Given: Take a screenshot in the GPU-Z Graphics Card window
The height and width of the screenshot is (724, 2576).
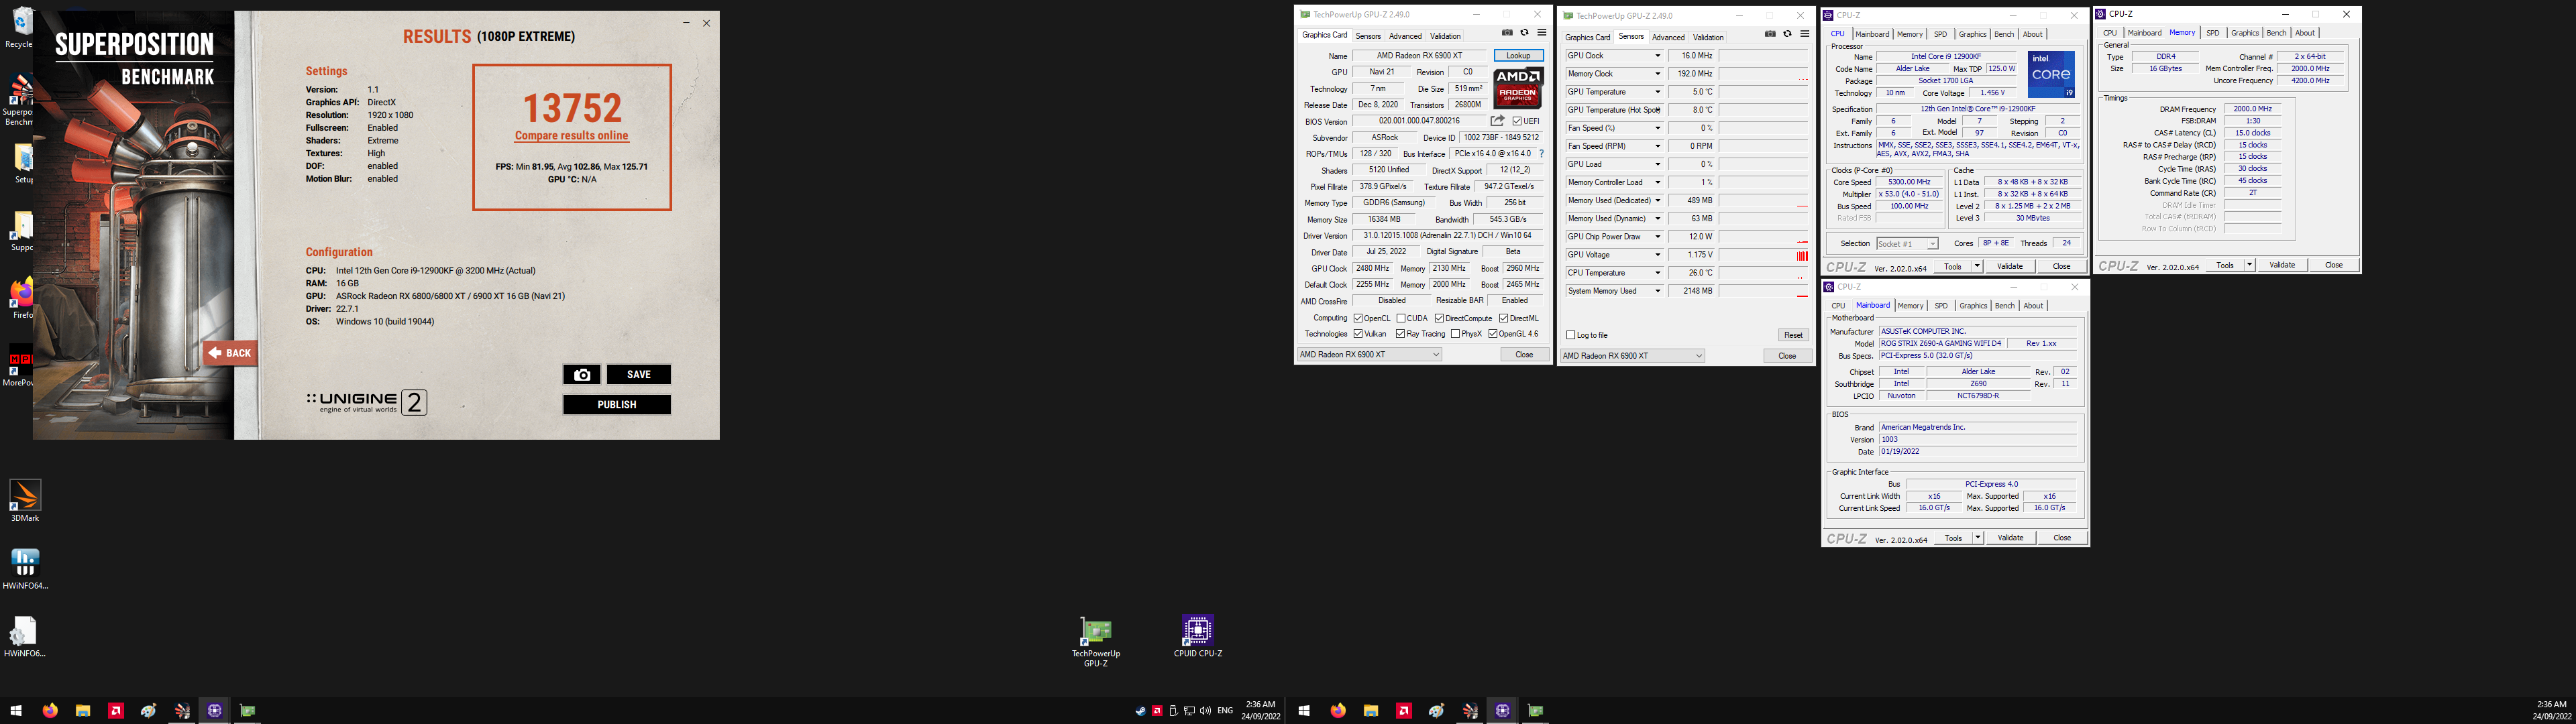Looking at the screenshot, I should click(x=1507, y=33).
